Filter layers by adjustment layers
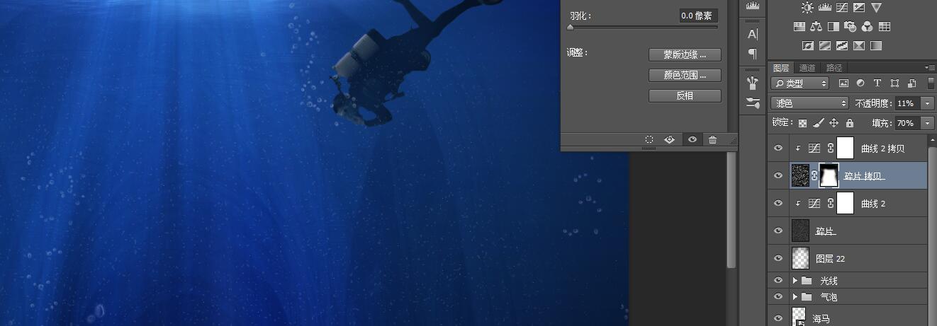 click(860, 83)
